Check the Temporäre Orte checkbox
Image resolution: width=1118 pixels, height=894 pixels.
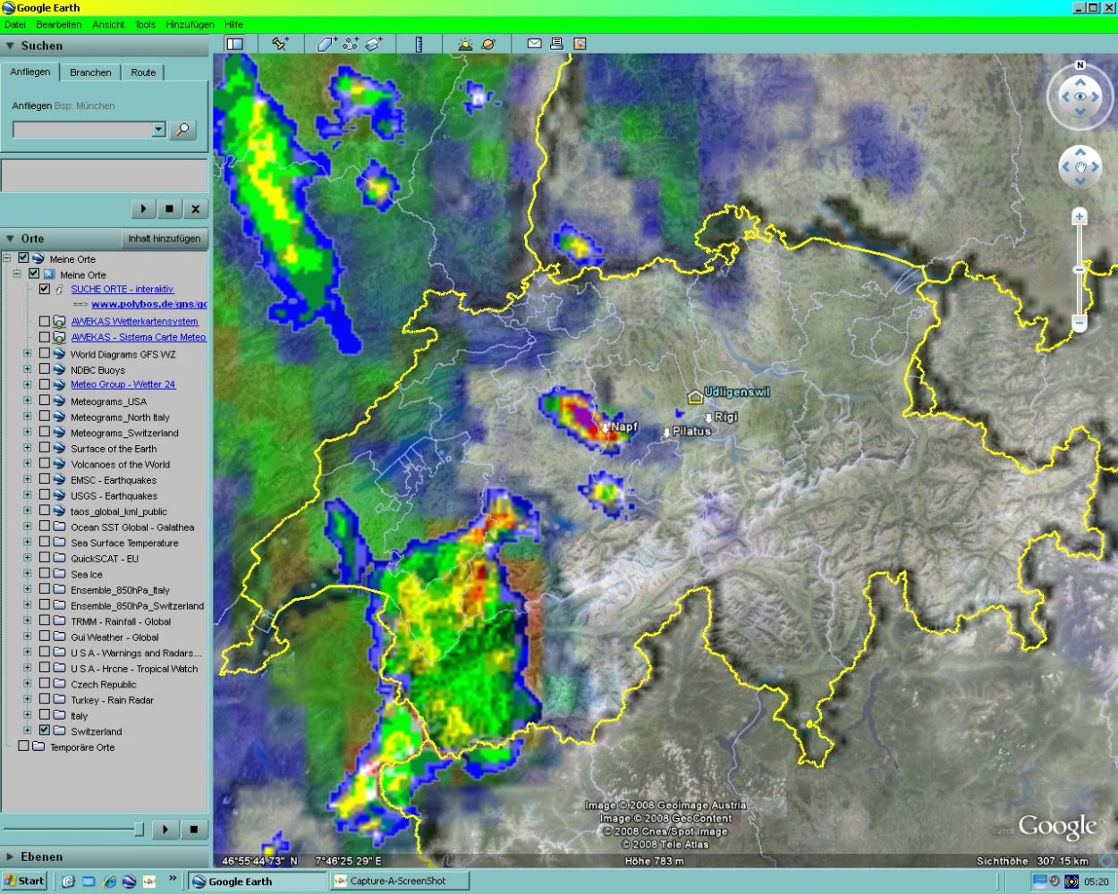pos(23,746)
